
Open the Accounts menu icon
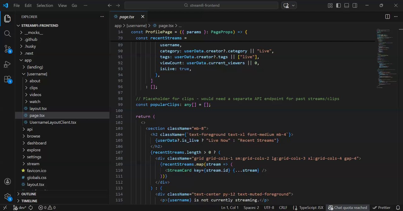pyautogui.click(x=7, y=181)
